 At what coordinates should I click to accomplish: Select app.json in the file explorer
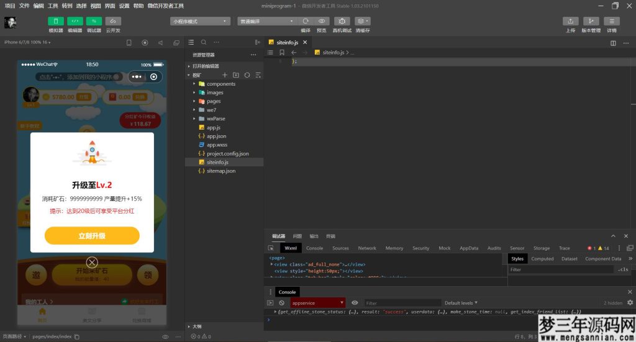[216, 136]
